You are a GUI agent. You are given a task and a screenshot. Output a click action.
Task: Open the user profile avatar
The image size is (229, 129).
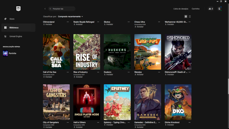220,9
